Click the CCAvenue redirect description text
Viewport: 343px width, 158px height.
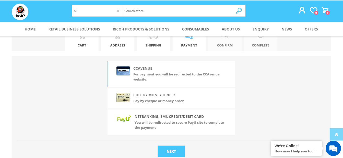(x=176, y=77)
